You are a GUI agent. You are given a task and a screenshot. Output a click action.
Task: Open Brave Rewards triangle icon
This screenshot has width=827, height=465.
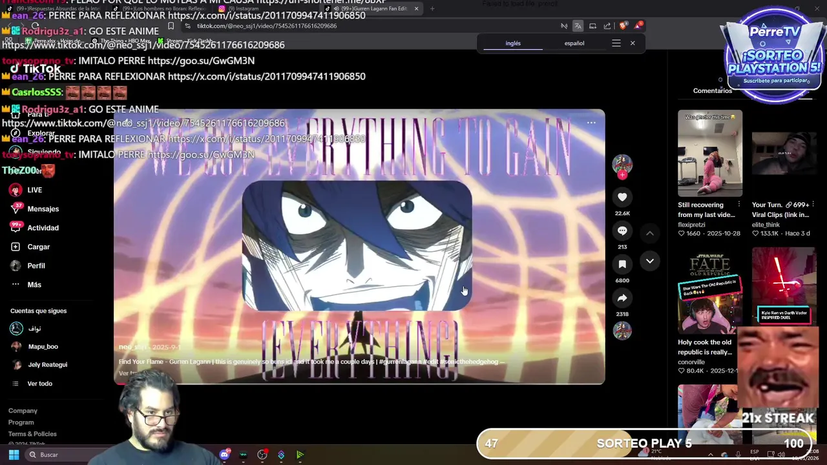[639, 26]
